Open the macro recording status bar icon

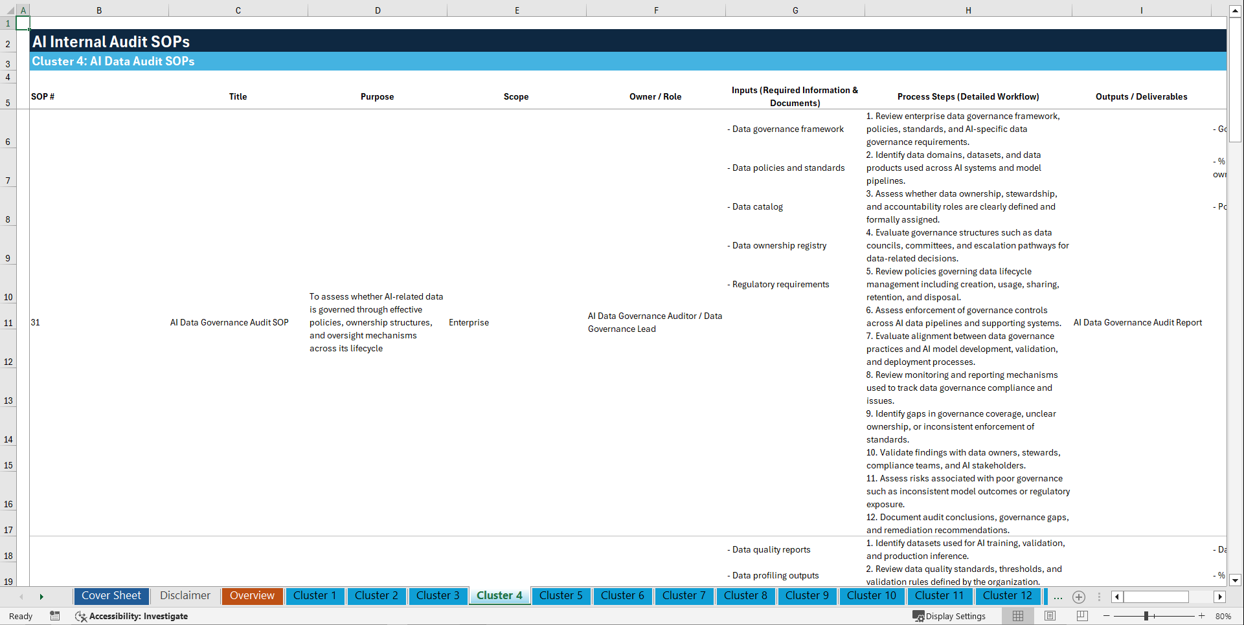[x=55, y=616]
